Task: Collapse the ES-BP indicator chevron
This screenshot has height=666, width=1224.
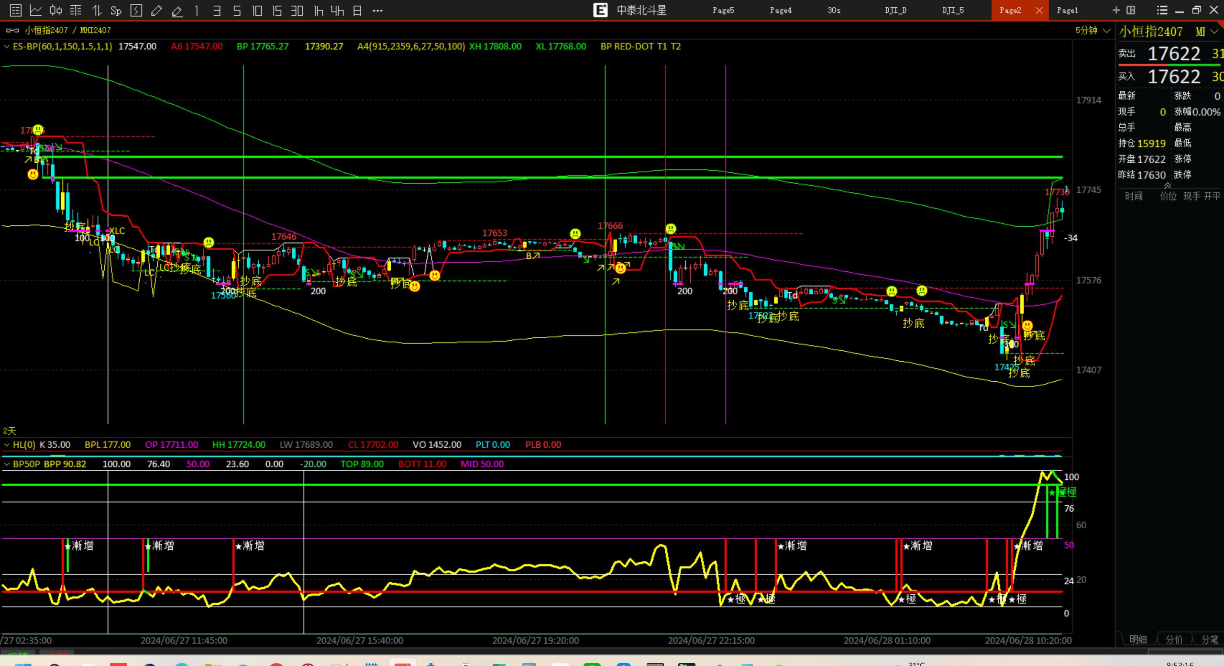Action: (7, 46)
